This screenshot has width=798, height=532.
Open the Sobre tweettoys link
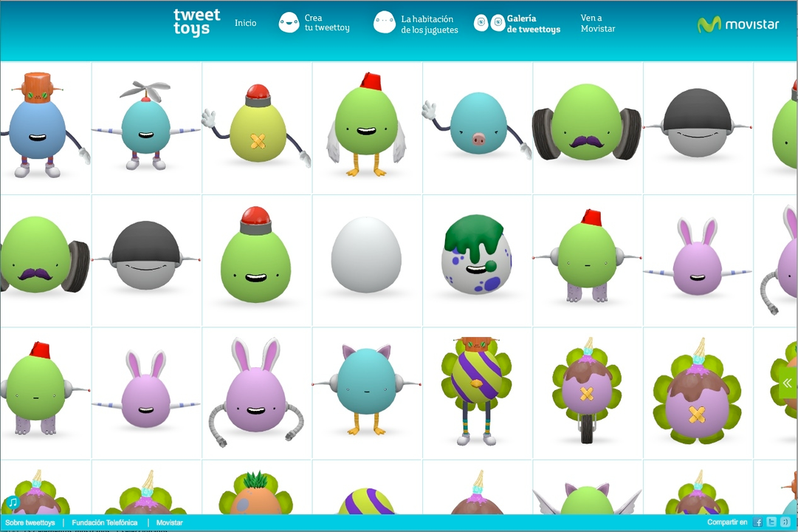[x=30, y=523]
